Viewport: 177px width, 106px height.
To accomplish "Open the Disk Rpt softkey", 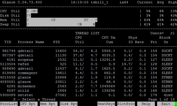I will click(69, 104).
